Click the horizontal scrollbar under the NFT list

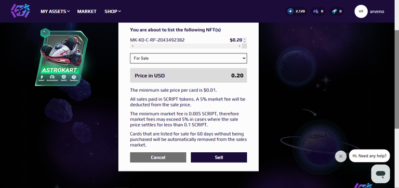[x=186, y=46]
